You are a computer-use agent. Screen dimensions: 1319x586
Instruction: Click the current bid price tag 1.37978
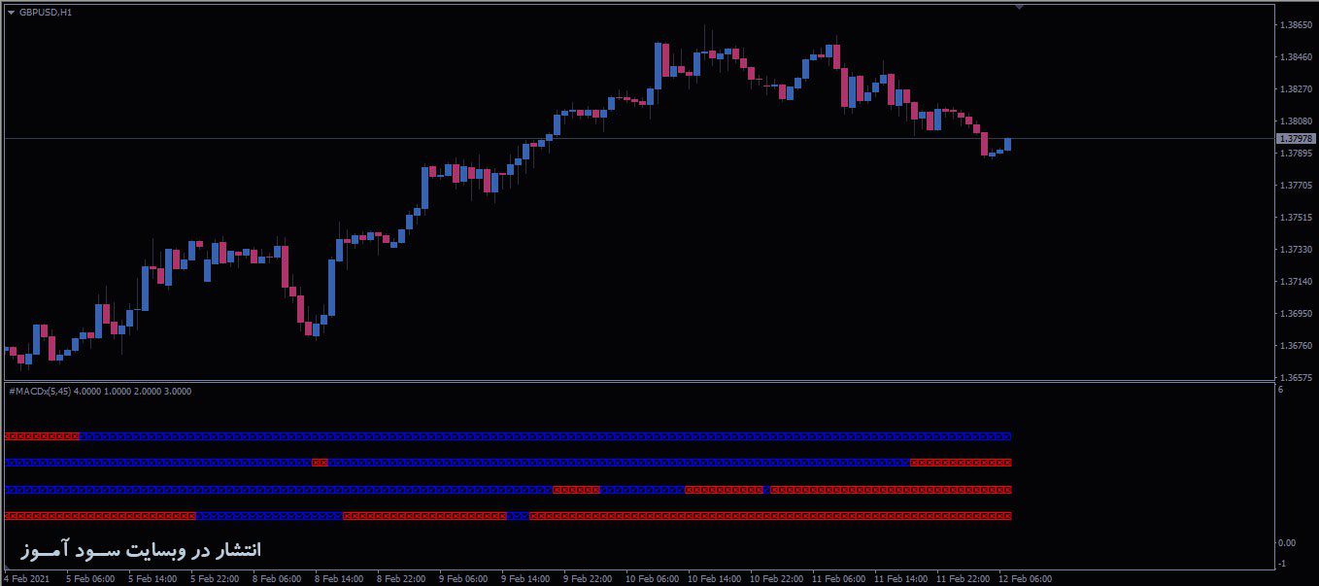point(1297,140)
